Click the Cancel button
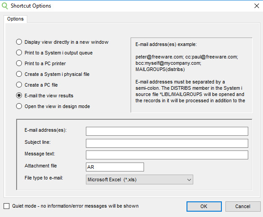 243,206
